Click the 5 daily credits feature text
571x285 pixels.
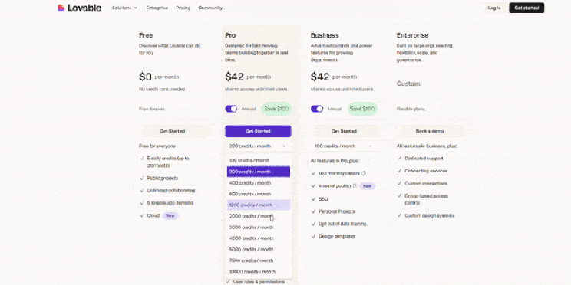pyautogui.click(x=168, y=162)
